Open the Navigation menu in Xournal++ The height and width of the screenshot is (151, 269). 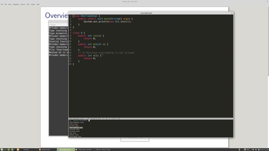[x=16, y=4]
